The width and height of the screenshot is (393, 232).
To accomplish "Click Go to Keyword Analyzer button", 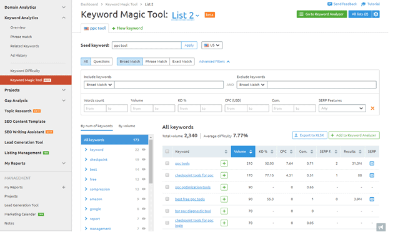I will coord(322,14).
